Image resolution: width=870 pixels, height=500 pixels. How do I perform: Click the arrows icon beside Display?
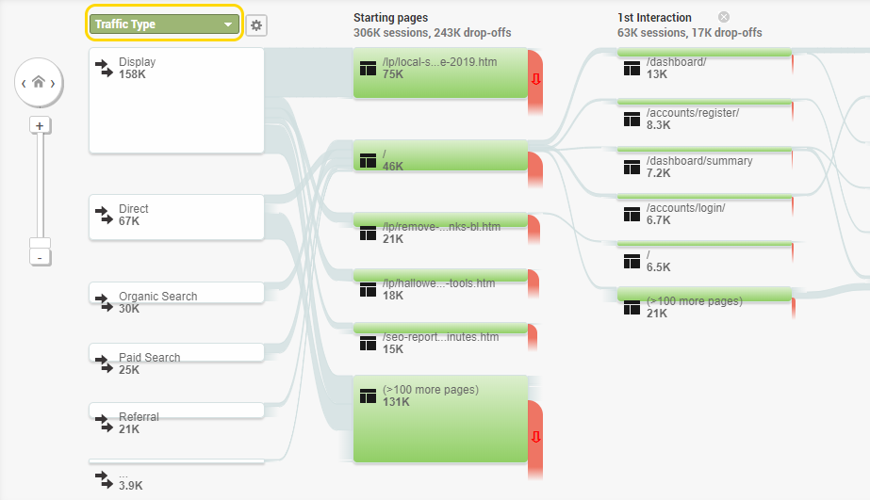tap(104, 68)
